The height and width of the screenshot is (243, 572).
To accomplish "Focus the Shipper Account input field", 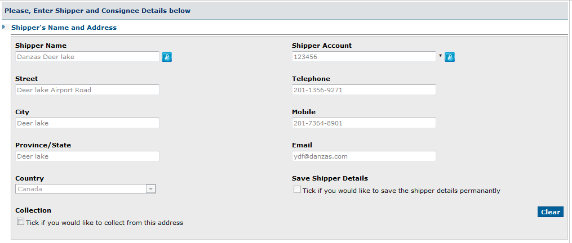I will (x=363, y=56).
